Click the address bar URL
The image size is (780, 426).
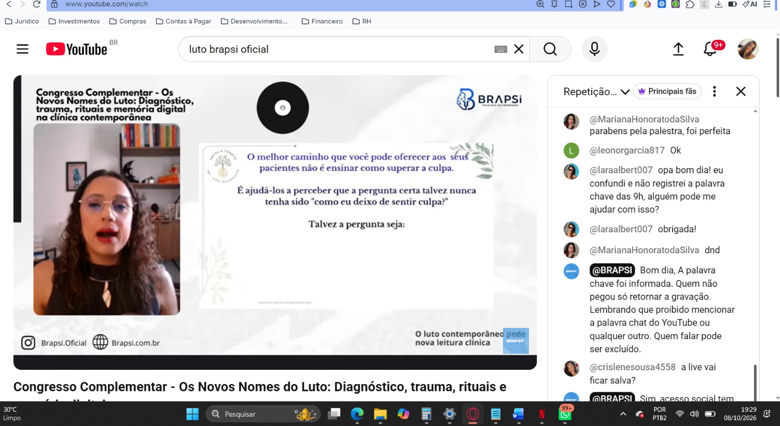107,4
